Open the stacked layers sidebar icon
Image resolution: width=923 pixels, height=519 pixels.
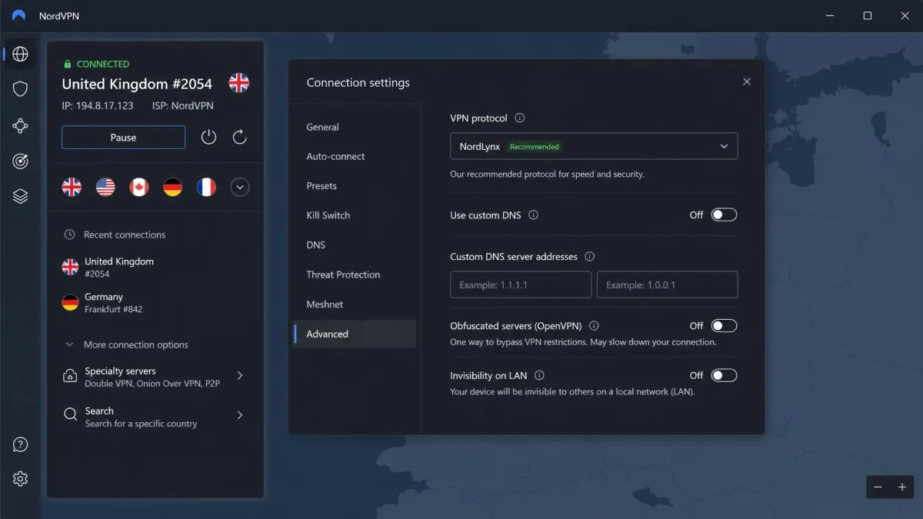21,197
